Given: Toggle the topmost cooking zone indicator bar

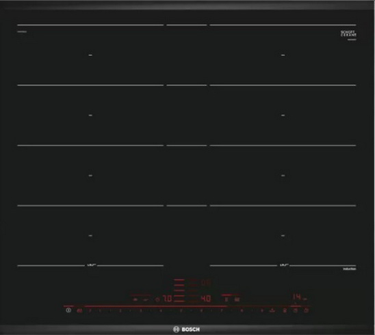Looking at the screenshot, I should click(x=179, y=279).
